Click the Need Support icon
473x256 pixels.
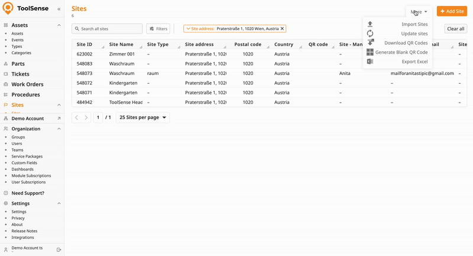6,193
